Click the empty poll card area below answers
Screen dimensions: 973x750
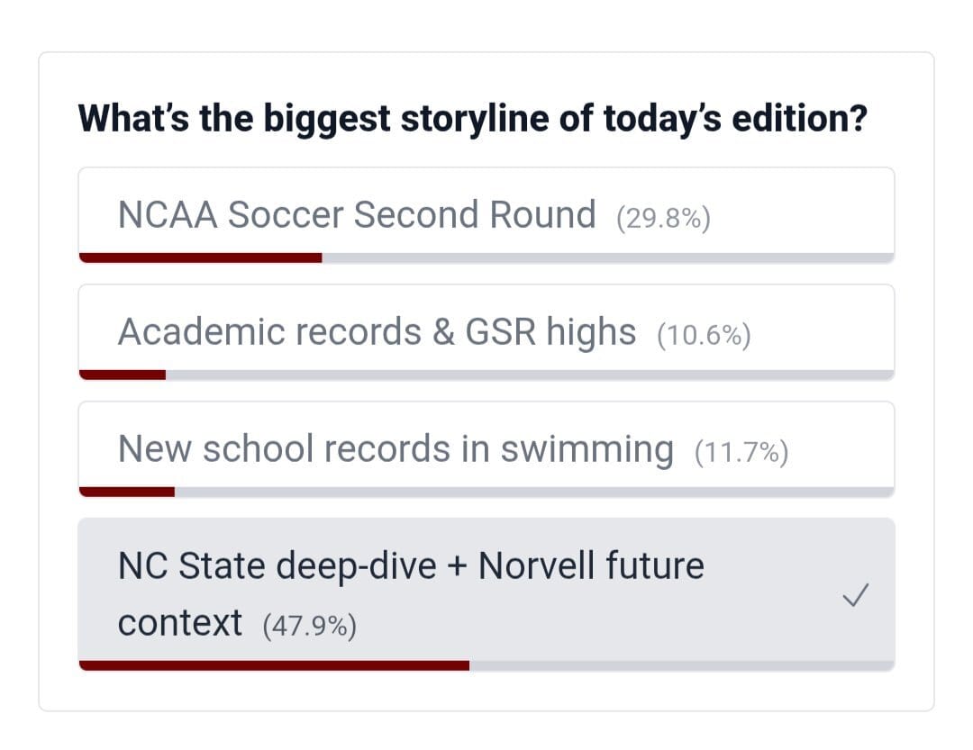(x=486, y=691)
